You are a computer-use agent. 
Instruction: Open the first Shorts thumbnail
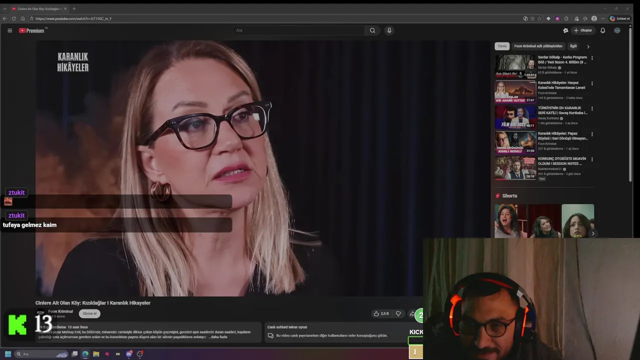pos(510,220)
